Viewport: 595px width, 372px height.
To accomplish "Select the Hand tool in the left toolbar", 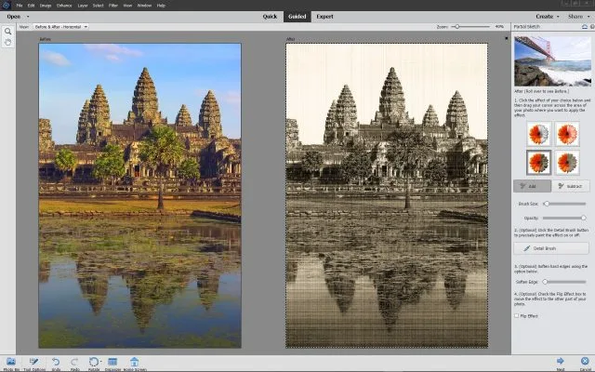I will [x=7, y=42].
